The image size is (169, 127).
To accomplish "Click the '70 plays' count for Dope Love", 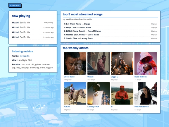I will (154, 28).
